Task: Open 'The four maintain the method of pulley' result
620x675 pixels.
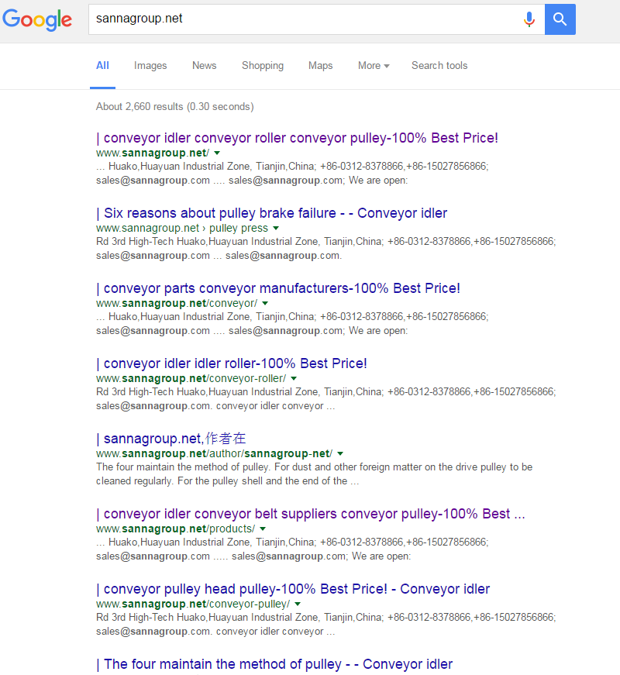Action: click(x=274, y=664)
